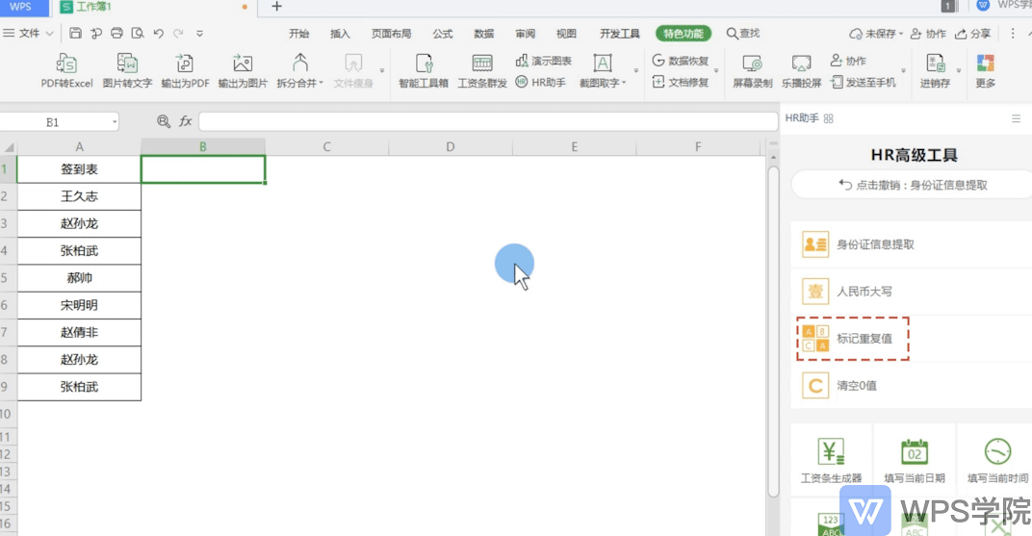Expand the quick access toolbar customize arrow
The image size is (1032, 536).
199,33
